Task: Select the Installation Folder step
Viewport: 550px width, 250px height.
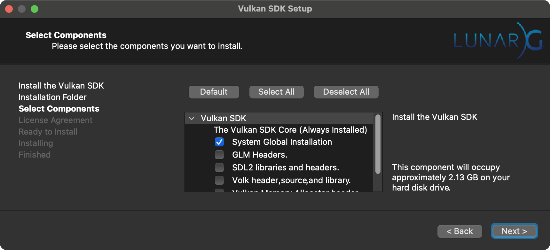Action: tap(52, 97)
